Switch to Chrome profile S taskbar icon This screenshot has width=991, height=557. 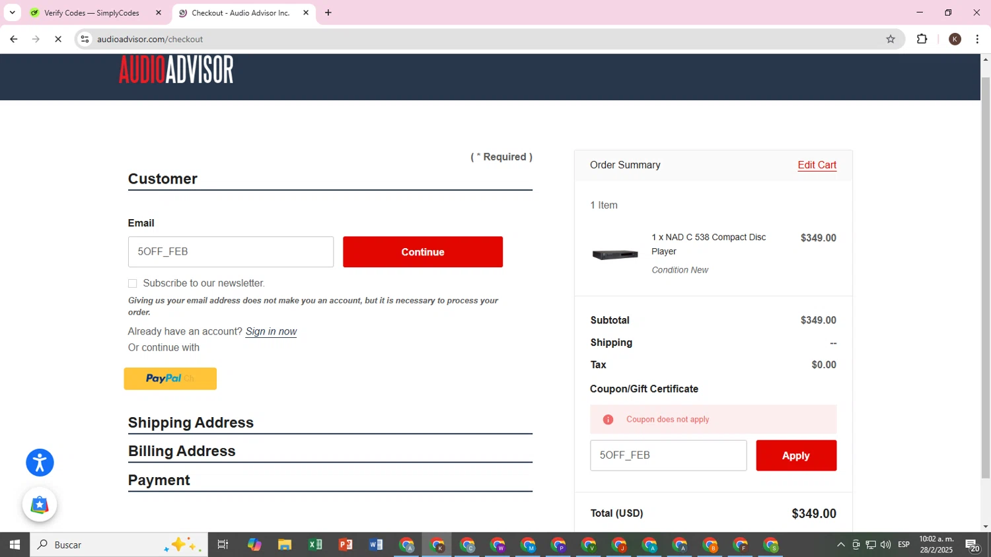(772, 545)
